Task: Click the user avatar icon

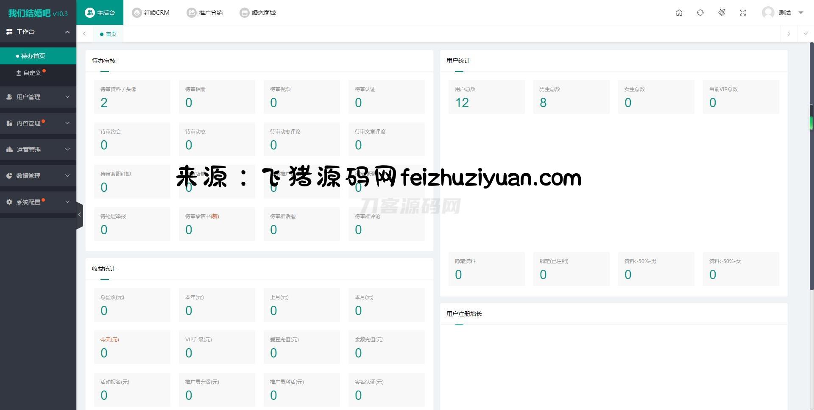Action: pyautogui.click(x=768, y=13)
